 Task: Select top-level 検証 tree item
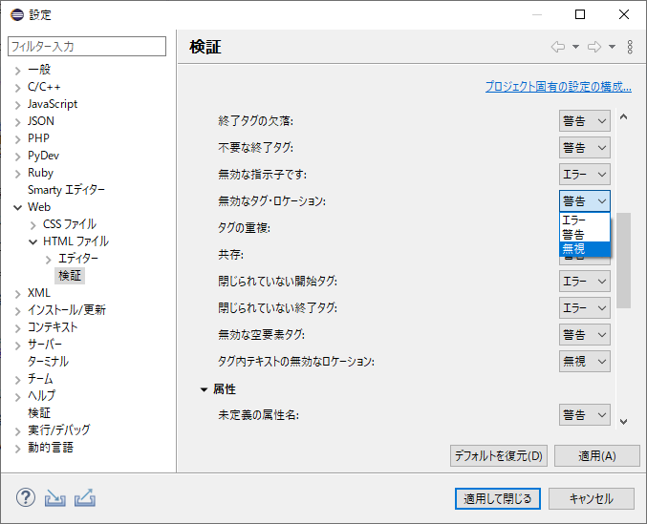(39, 412)
